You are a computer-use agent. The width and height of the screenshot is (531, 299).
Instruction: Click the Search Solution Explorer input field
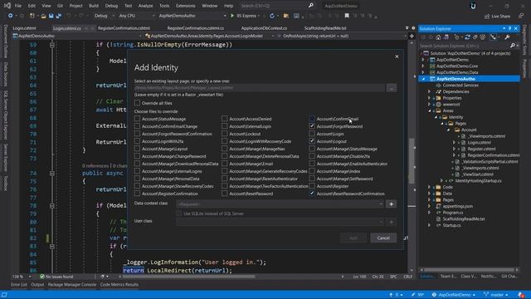[x=464, y=46]
